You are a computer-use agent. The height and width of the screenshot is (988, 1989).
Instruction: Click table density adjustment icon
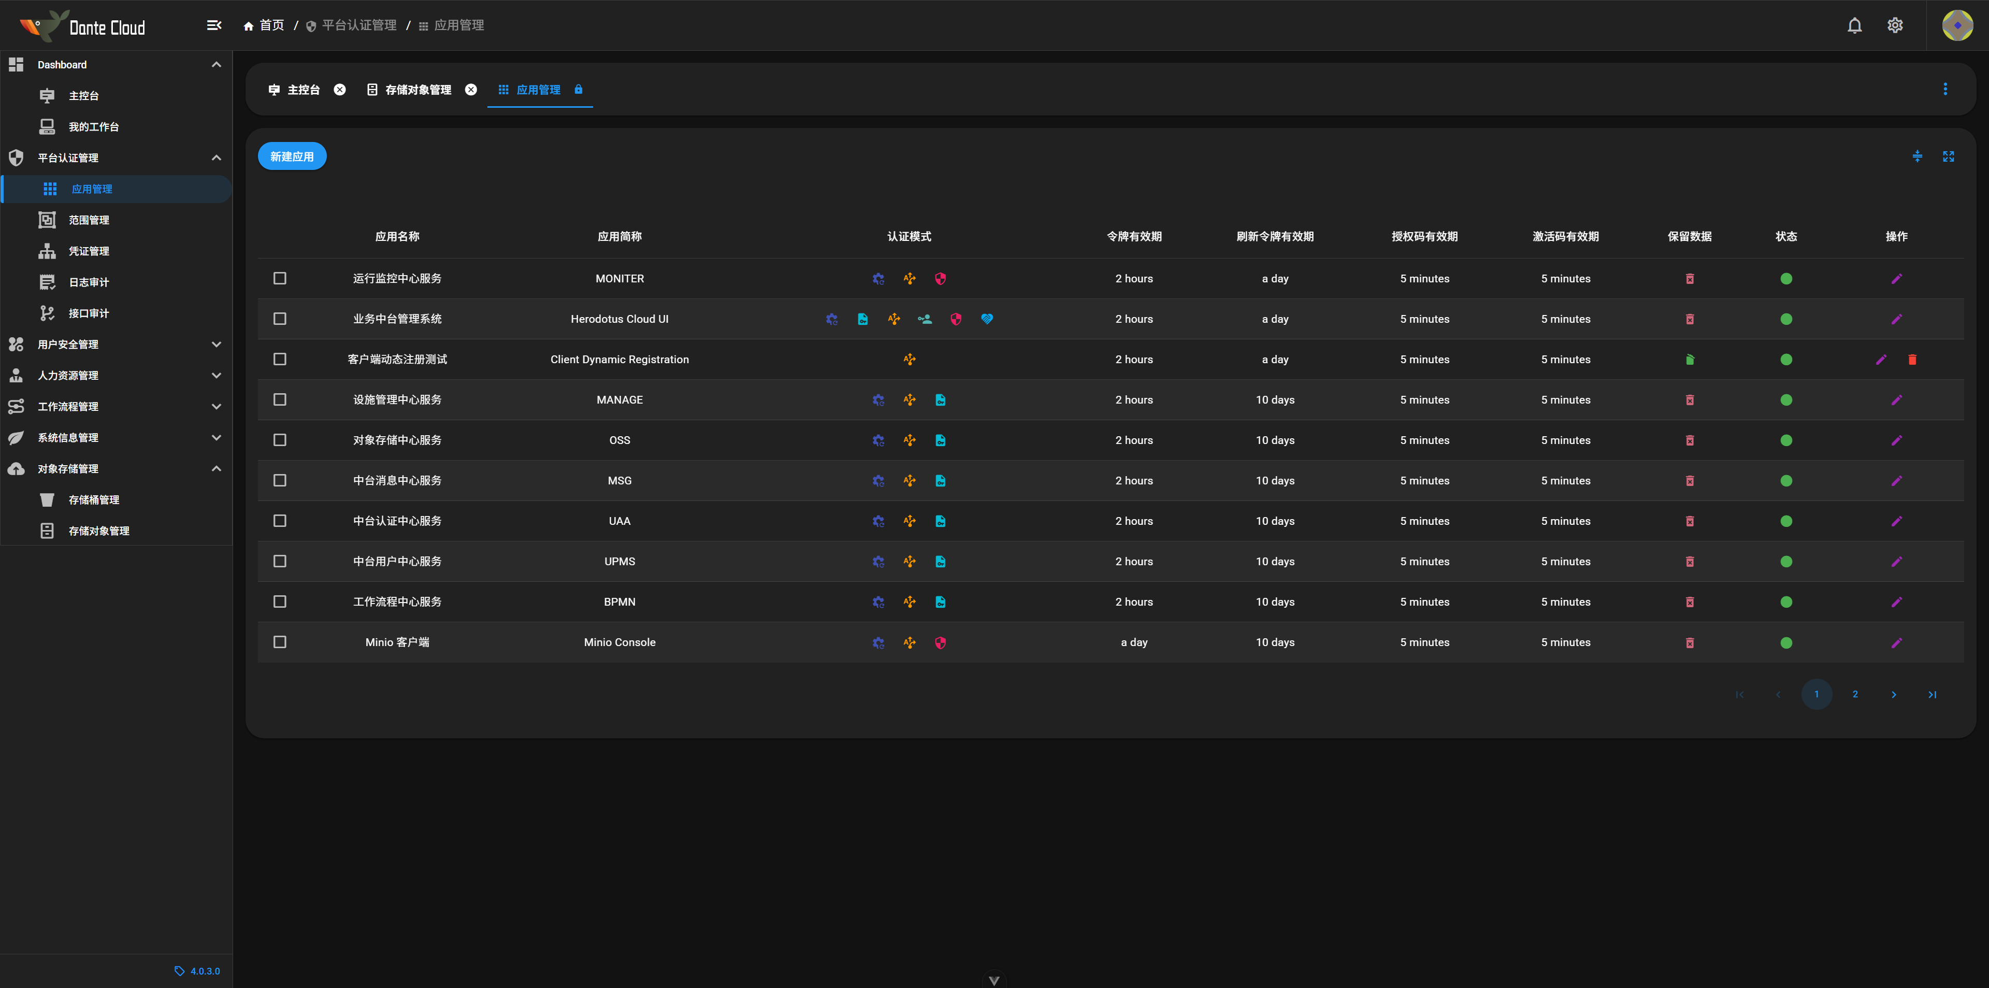tap(1917, 157)
